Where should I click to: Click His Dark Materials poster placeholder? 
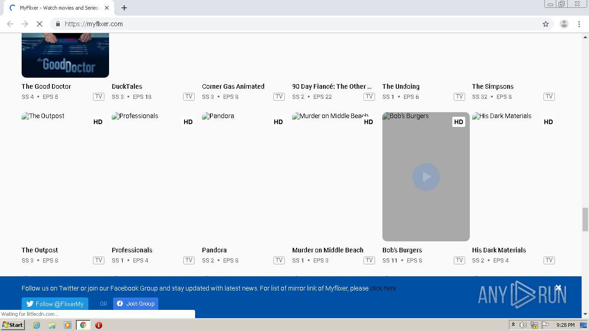coord(516,177)
